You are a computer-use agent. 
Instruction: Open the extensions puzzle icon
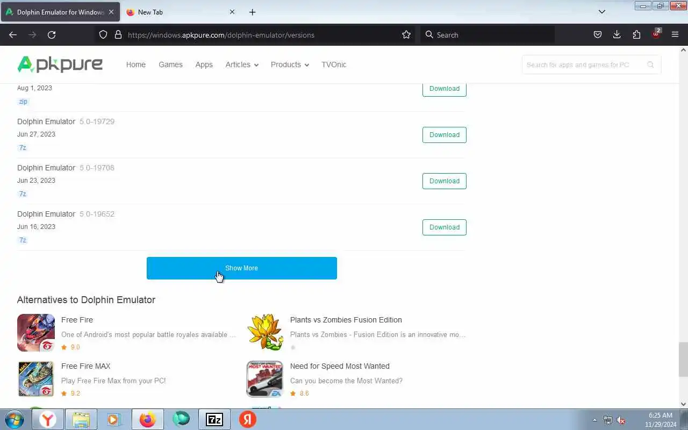636,34
